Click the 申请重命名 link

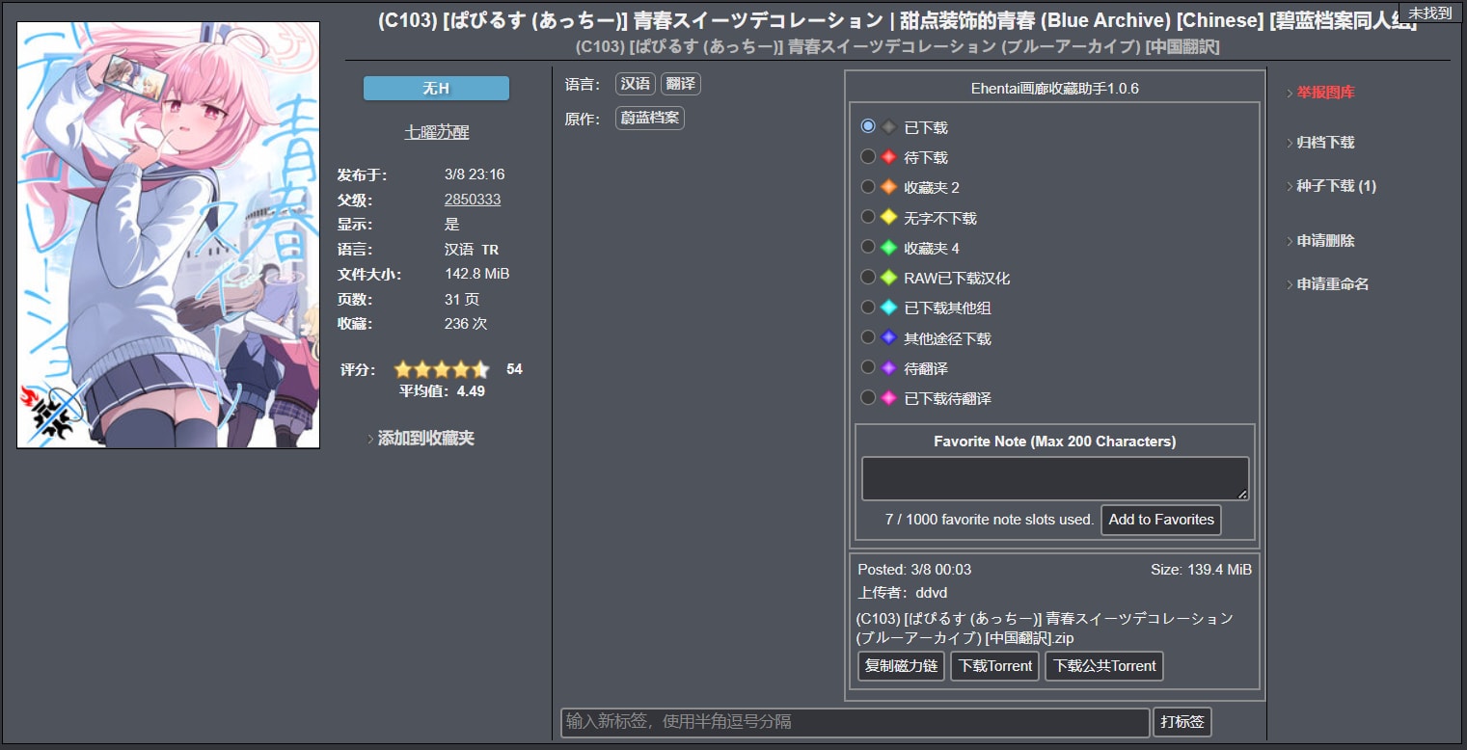(x=1332, y=284)
